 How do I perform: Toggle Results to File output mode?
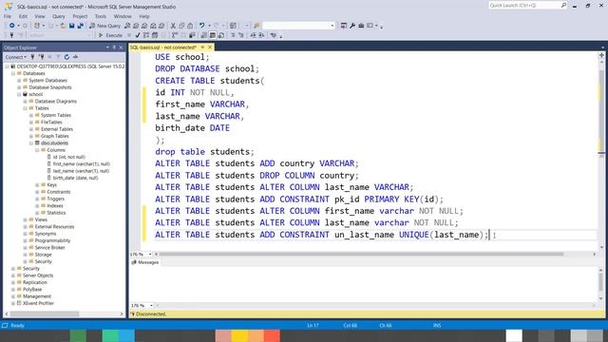[221, 35]
